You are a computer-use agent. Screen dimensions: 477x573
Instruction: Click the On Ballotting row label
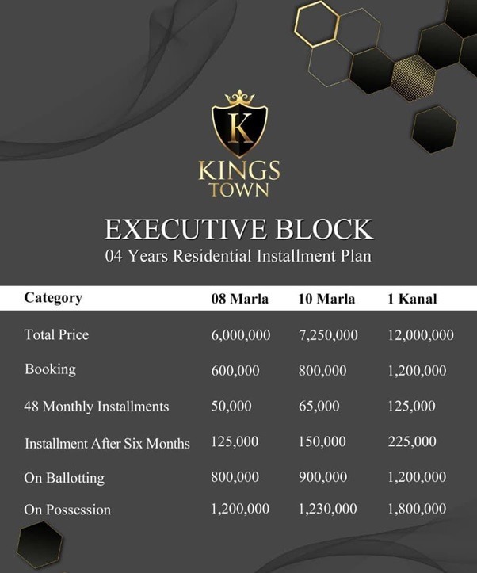(x=64, y=478)
